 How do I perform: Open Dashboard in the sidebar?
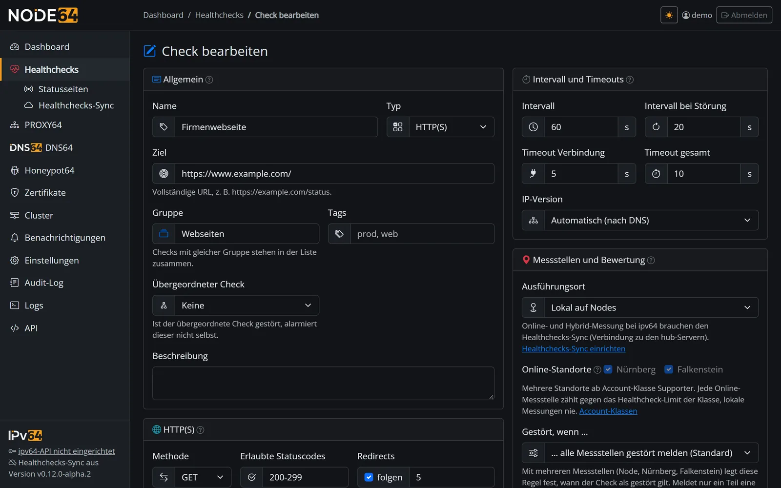(x=65, y=47)
